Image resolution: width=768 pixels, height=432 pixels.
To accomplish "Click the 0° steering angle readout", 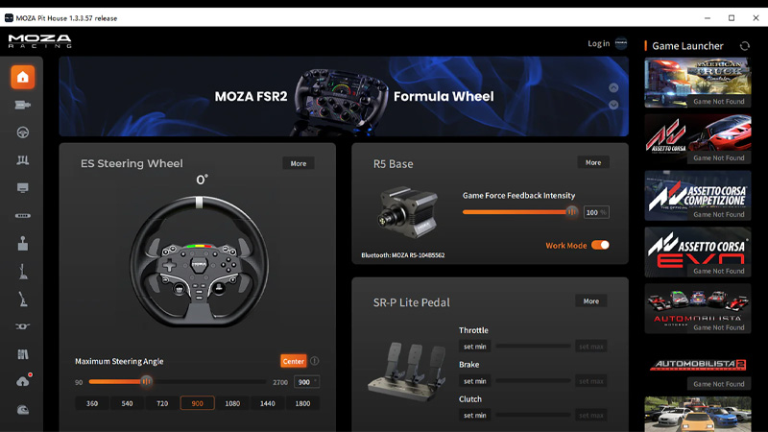I will pos(202,180).
